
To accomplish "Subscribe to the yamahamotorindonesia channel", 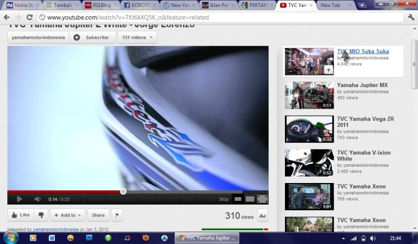I will point(92,37).
